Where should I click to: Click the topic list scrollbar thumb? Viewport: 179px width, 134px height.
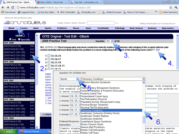(x=143, y=119)
